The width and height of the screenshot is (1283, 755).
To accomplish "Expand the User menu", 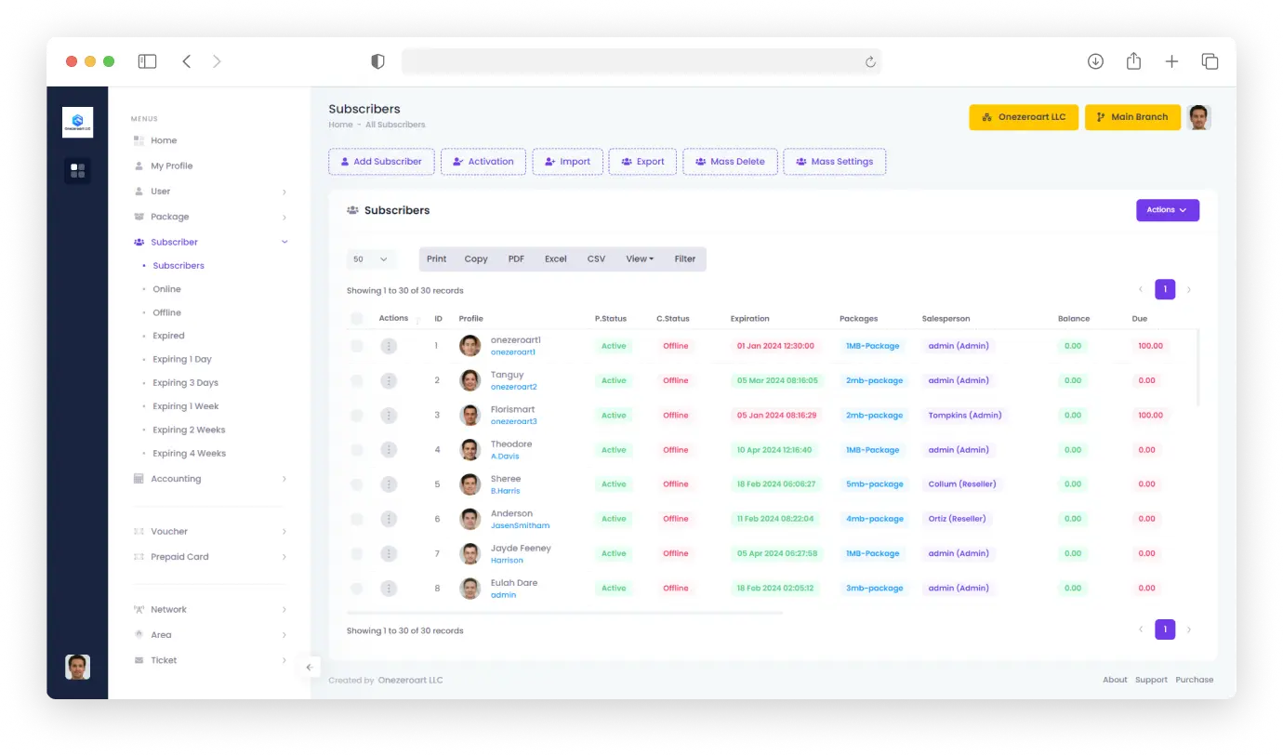I will pos(210,192).
